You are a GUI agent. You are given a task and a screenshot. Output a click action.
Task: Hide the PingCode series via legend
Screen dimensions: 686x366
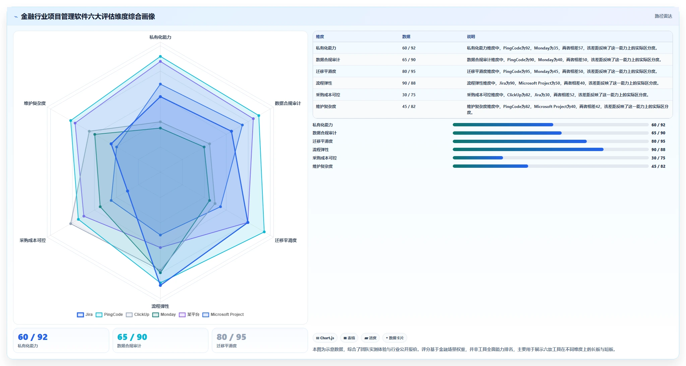pos(109,315)
